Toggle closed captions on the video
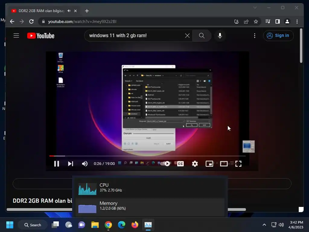Viewport: 309px width, 232px height. (180, 163)
